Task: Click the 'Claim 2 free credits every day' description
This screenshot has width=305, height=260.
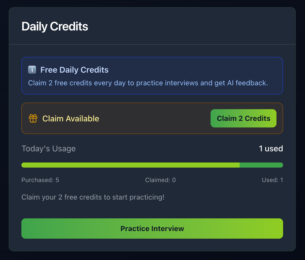Action: click(148, 83)
